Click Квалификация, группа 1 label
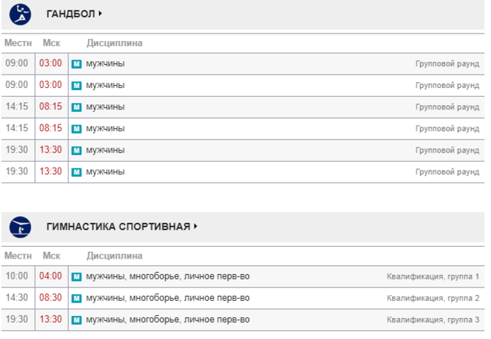The width and height of the screenshot is (491, 339). point(433,276)
